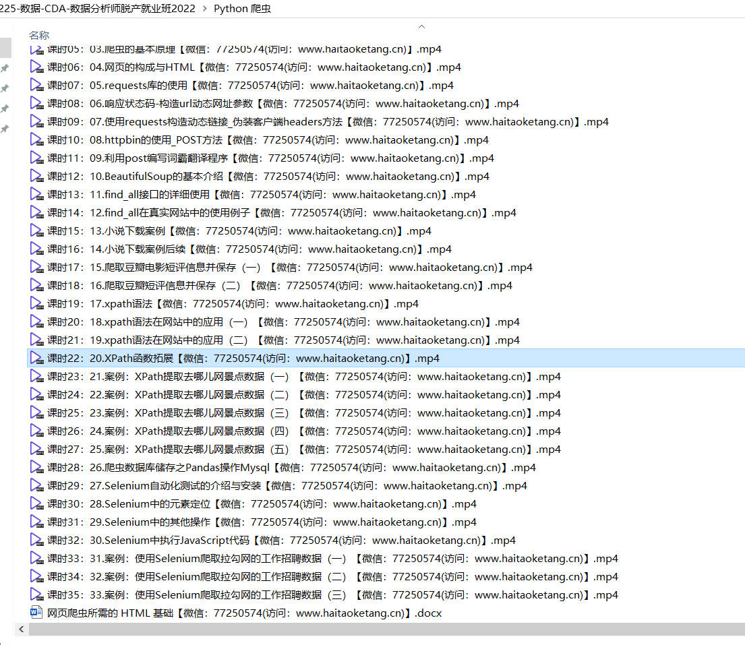Click the left arrow of horizontal scrollbar
Screen dimensions: 745x645
pos(22,629)
